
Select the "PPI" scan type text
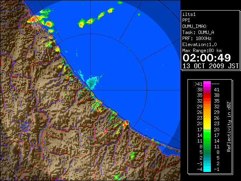click(x=186, y=20)
